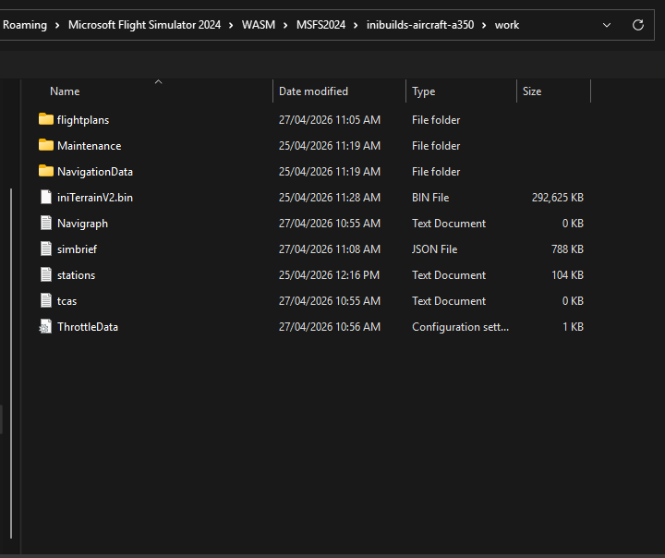Screen dimensions: 665x558
Task: Sort files by Date modified column
Action: pyautogui.click(x=313, y=91)
